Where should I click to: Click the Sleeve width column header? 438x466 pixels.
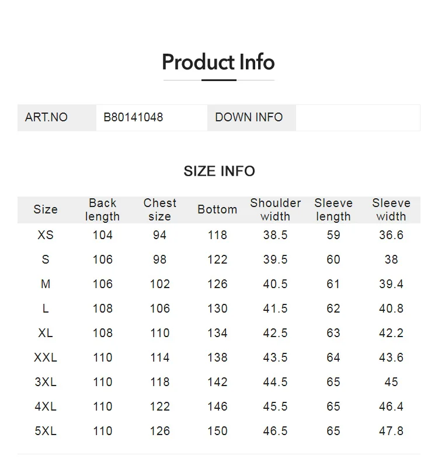tap(391, 209)
